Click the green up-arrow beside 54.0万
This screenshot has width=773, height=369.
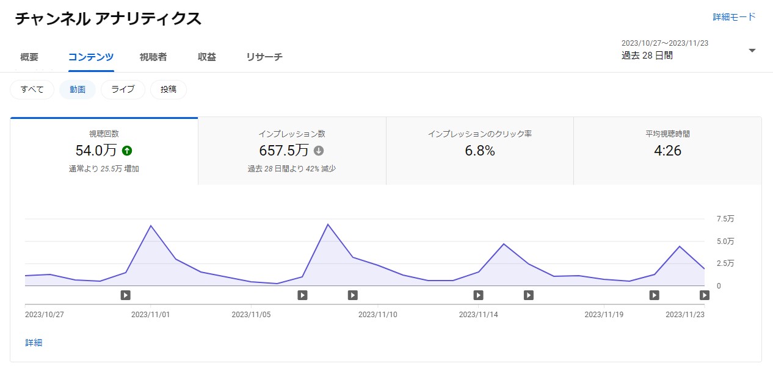click(x=127, y=151)
